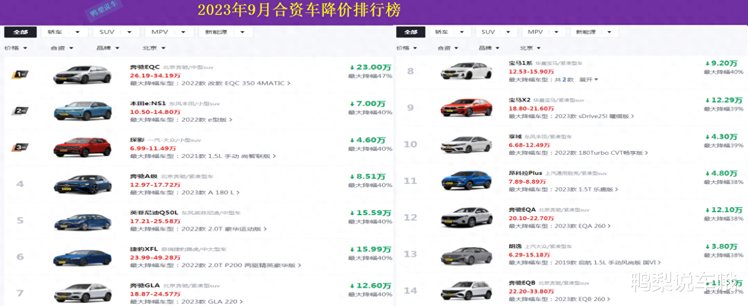The width and height of the screenshot is (748, 306).
Task: Open 轿车 dropdown in the rank 1-7 panel
Action: pos(64,32)
